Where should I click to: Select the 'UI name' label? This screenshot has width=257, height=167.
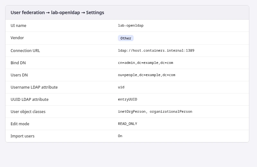point(18,26)
